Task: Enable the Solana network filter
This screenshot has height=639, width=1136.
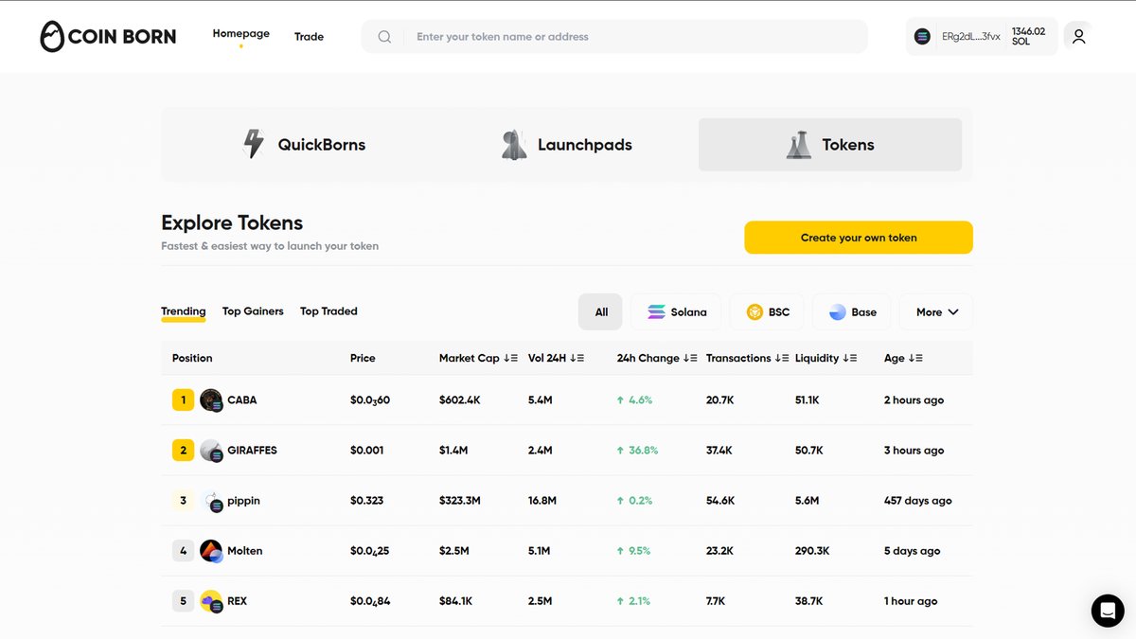Action: (x=675, y=311)
